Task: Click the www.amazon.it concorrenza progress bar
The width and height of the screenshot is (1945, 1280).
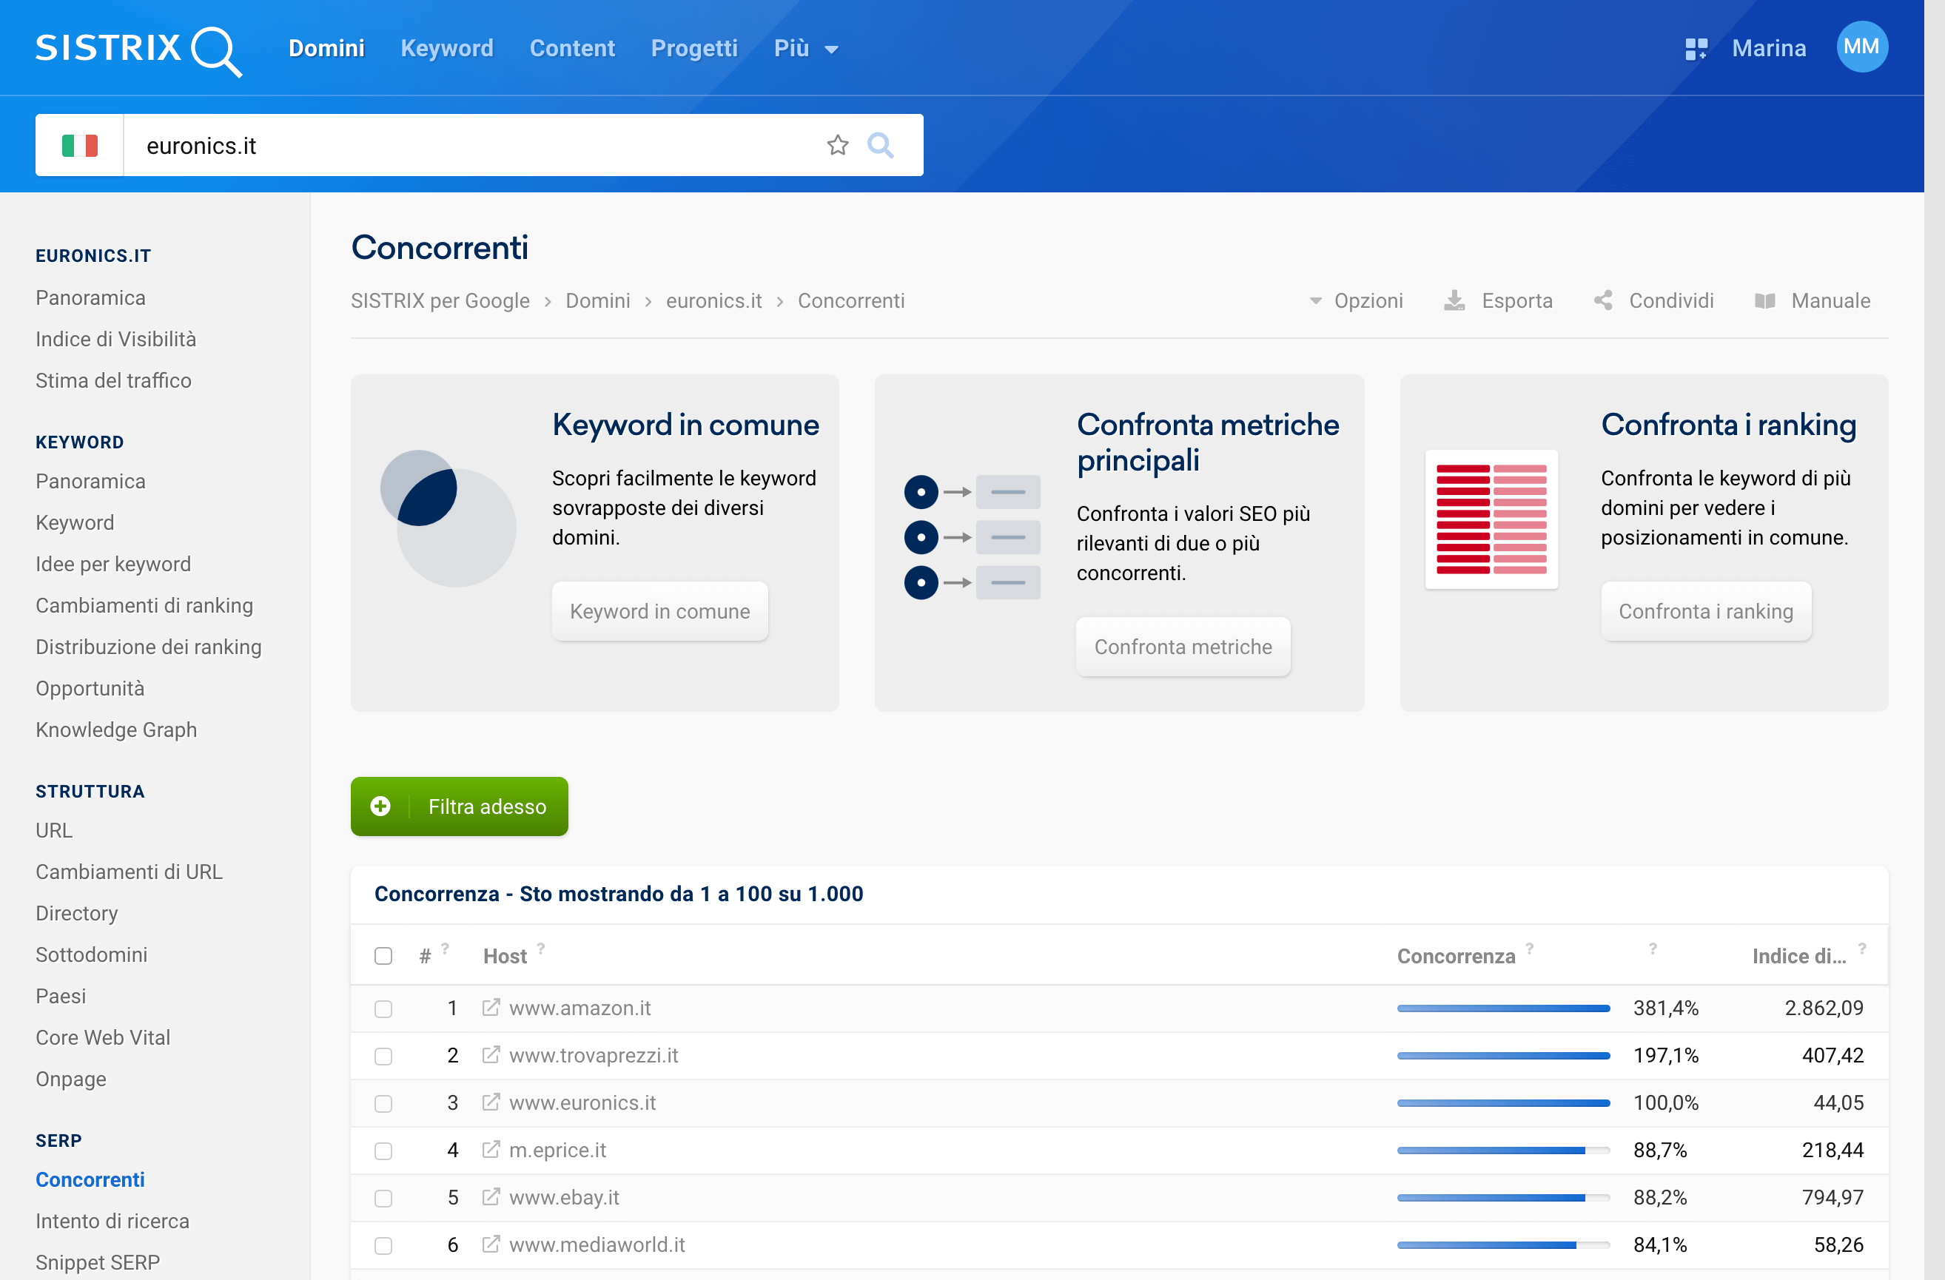Action: point(1503,1008)
